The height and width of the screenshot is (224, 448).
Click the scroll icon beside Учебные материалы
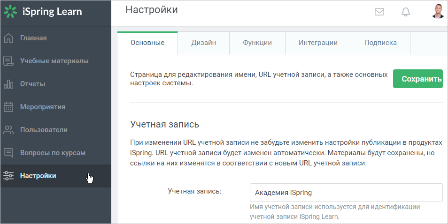tap(8, 61)
